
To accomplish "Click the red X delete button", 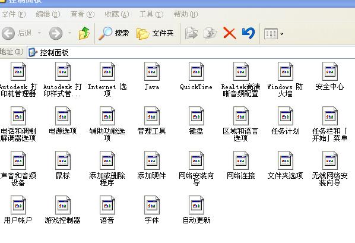I will 230,33.
